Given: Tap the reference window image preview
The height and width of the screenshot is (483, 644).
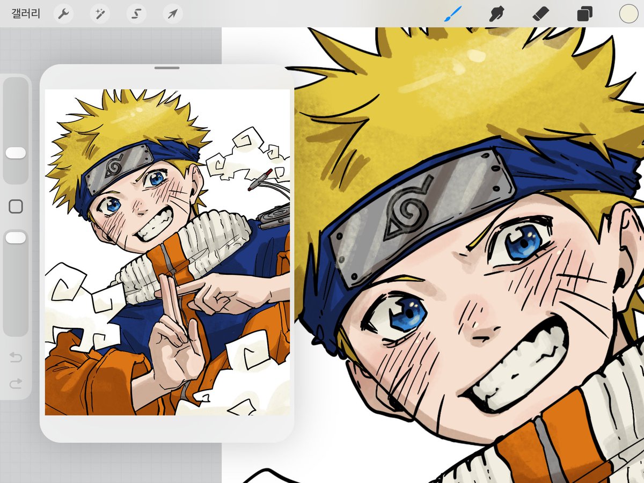Looking at the screenshot, I should coord(167,252).
